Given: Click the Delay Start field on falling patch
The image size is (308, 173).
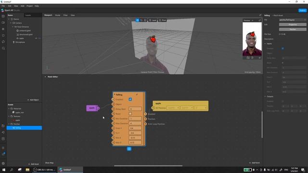Looking at the screenshot, I should (x=135, y=109).
